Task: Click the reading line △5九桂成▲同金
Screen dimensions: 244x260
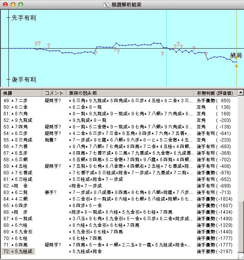Action: (85, 252)
